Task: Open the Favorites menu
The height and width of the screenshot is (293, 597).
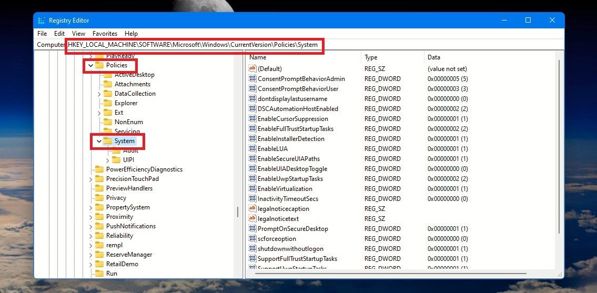Action: click(105, 34)
